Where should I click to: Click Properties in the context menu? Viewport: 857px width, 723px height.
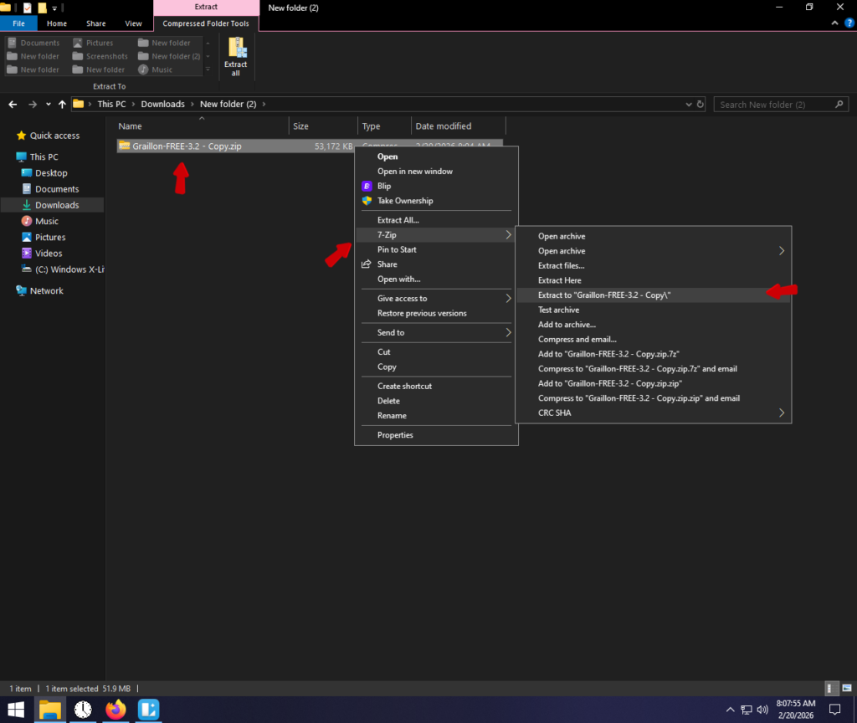[395, 435]
